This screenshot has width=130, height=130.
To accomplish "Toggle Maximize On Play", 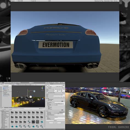I will click(x=99, y=1).
